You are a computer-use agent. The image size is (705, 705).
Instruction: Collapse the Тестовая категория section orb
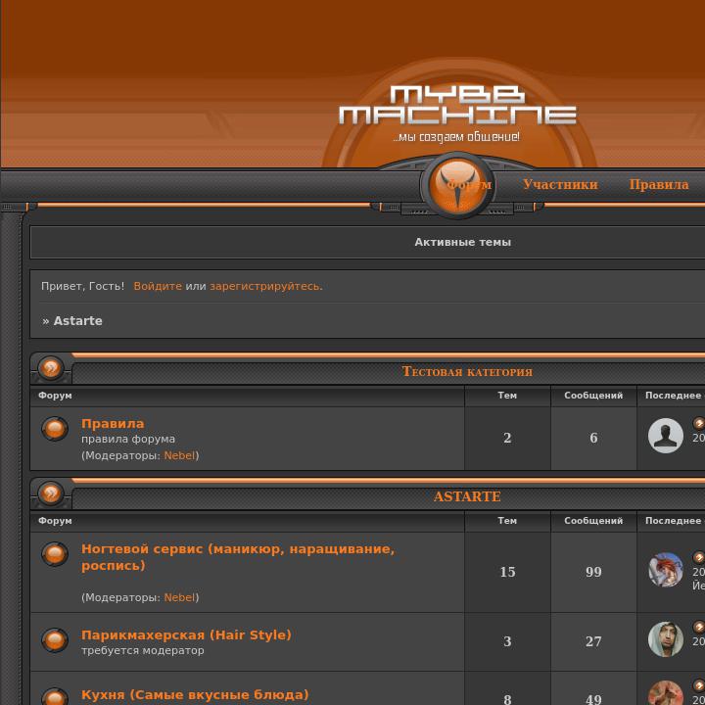click(51, 368)
